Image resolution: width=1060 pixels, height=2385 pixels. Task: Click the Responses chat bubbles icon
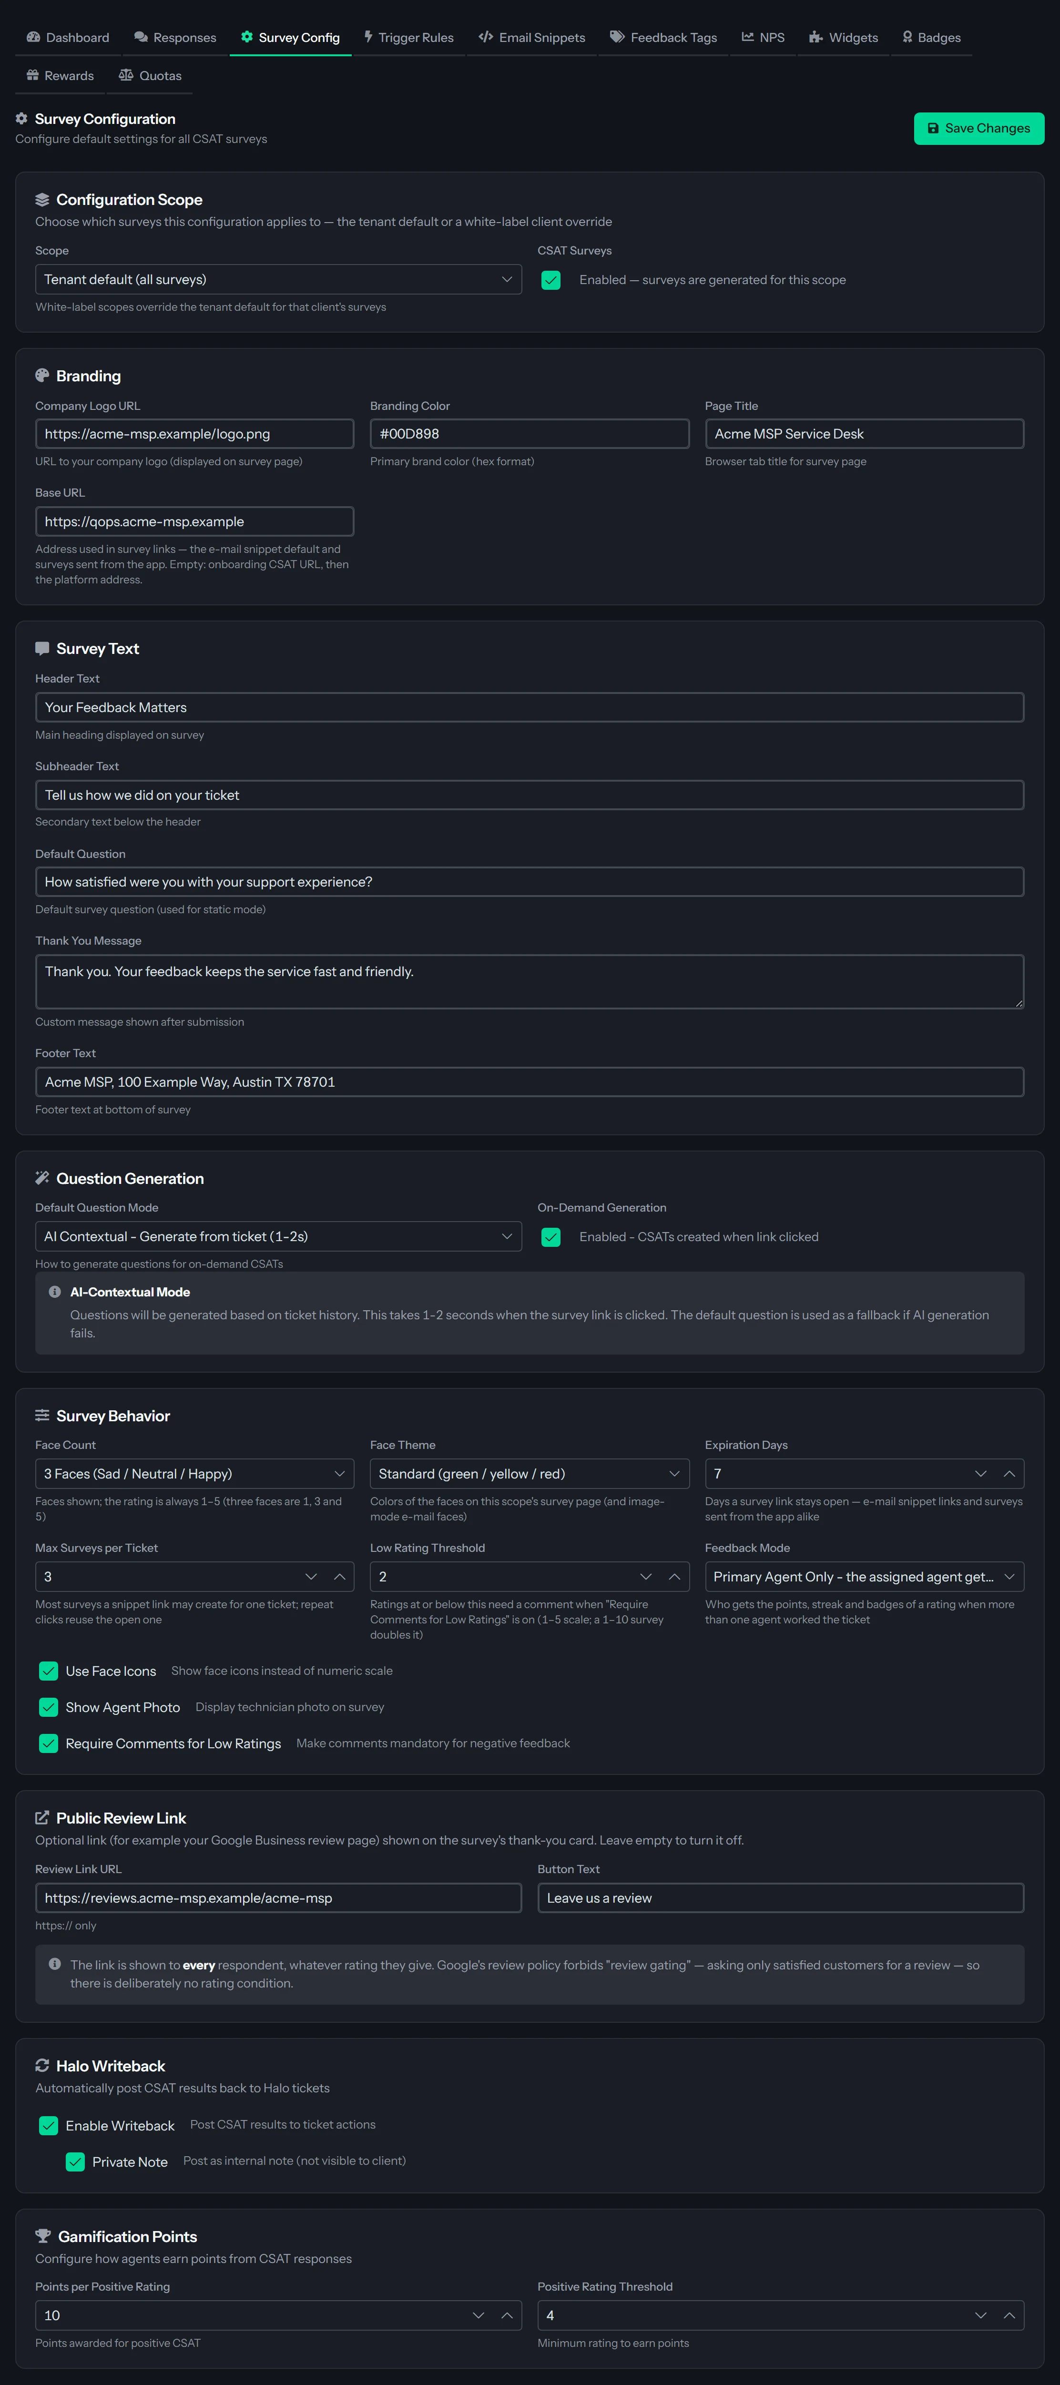pyautogui.click(x=141, y=37)
